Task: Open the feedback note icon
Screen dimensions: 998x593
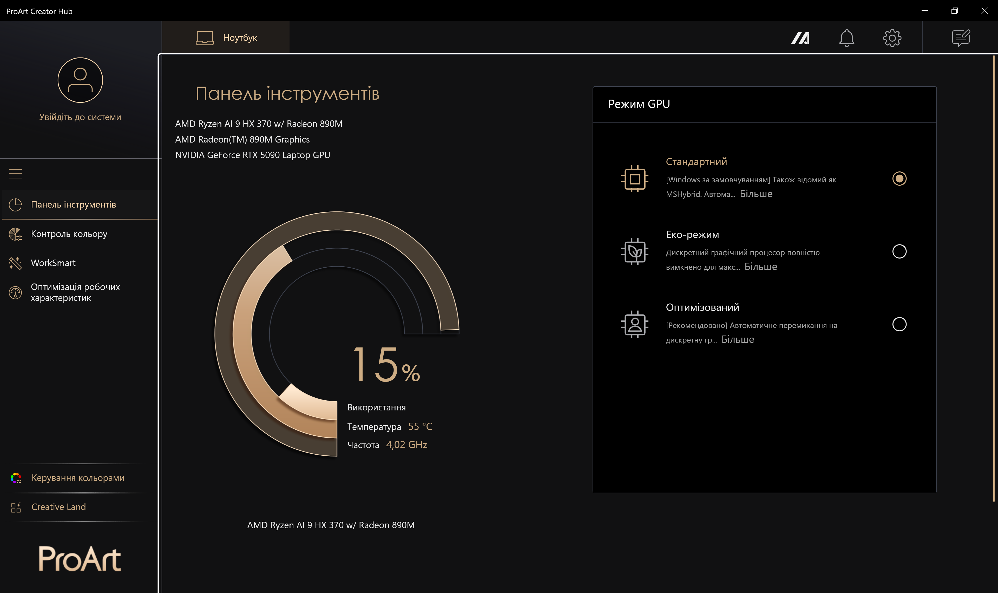Action: click(961, 38)
